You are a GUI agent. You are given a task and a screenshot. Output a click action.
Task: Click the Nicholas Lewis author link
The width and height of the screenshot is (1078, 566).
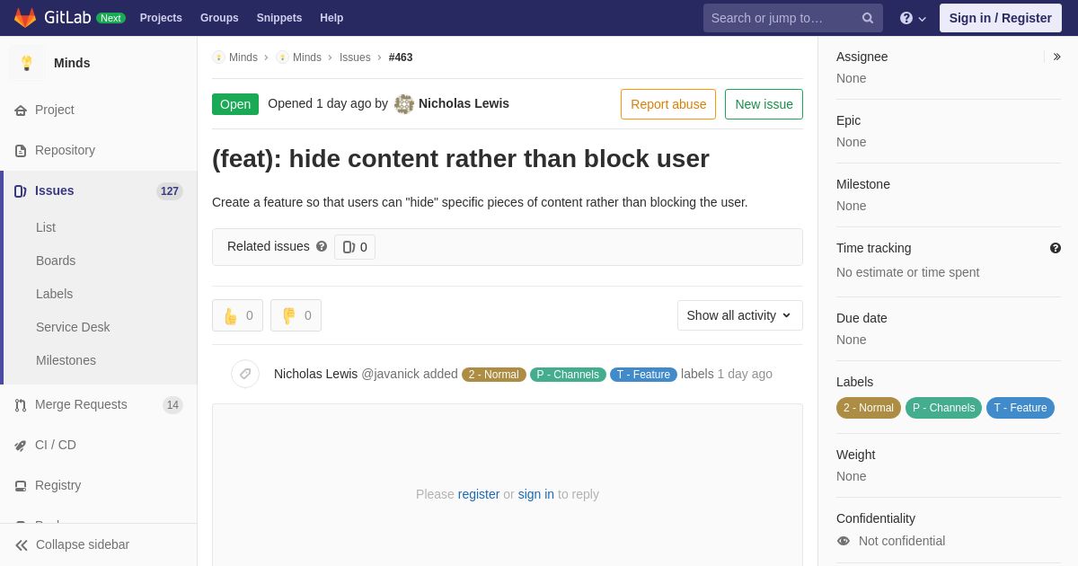click(464, 103)
